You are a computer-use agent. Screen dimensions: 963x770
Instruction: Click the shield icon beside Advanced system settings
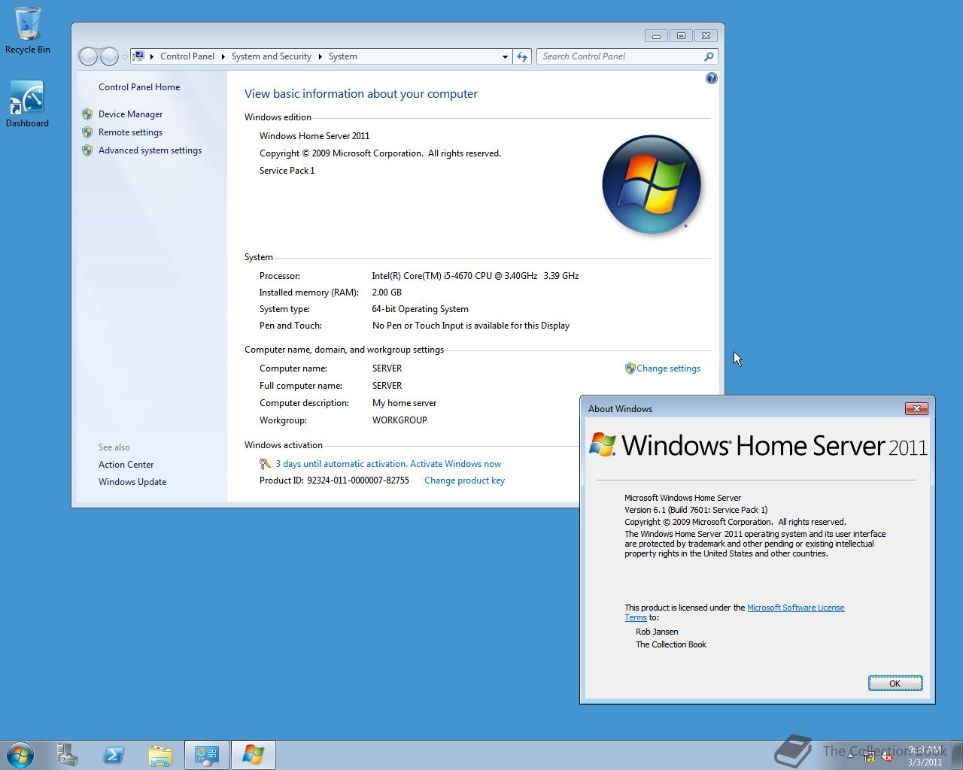coord(87,150)
